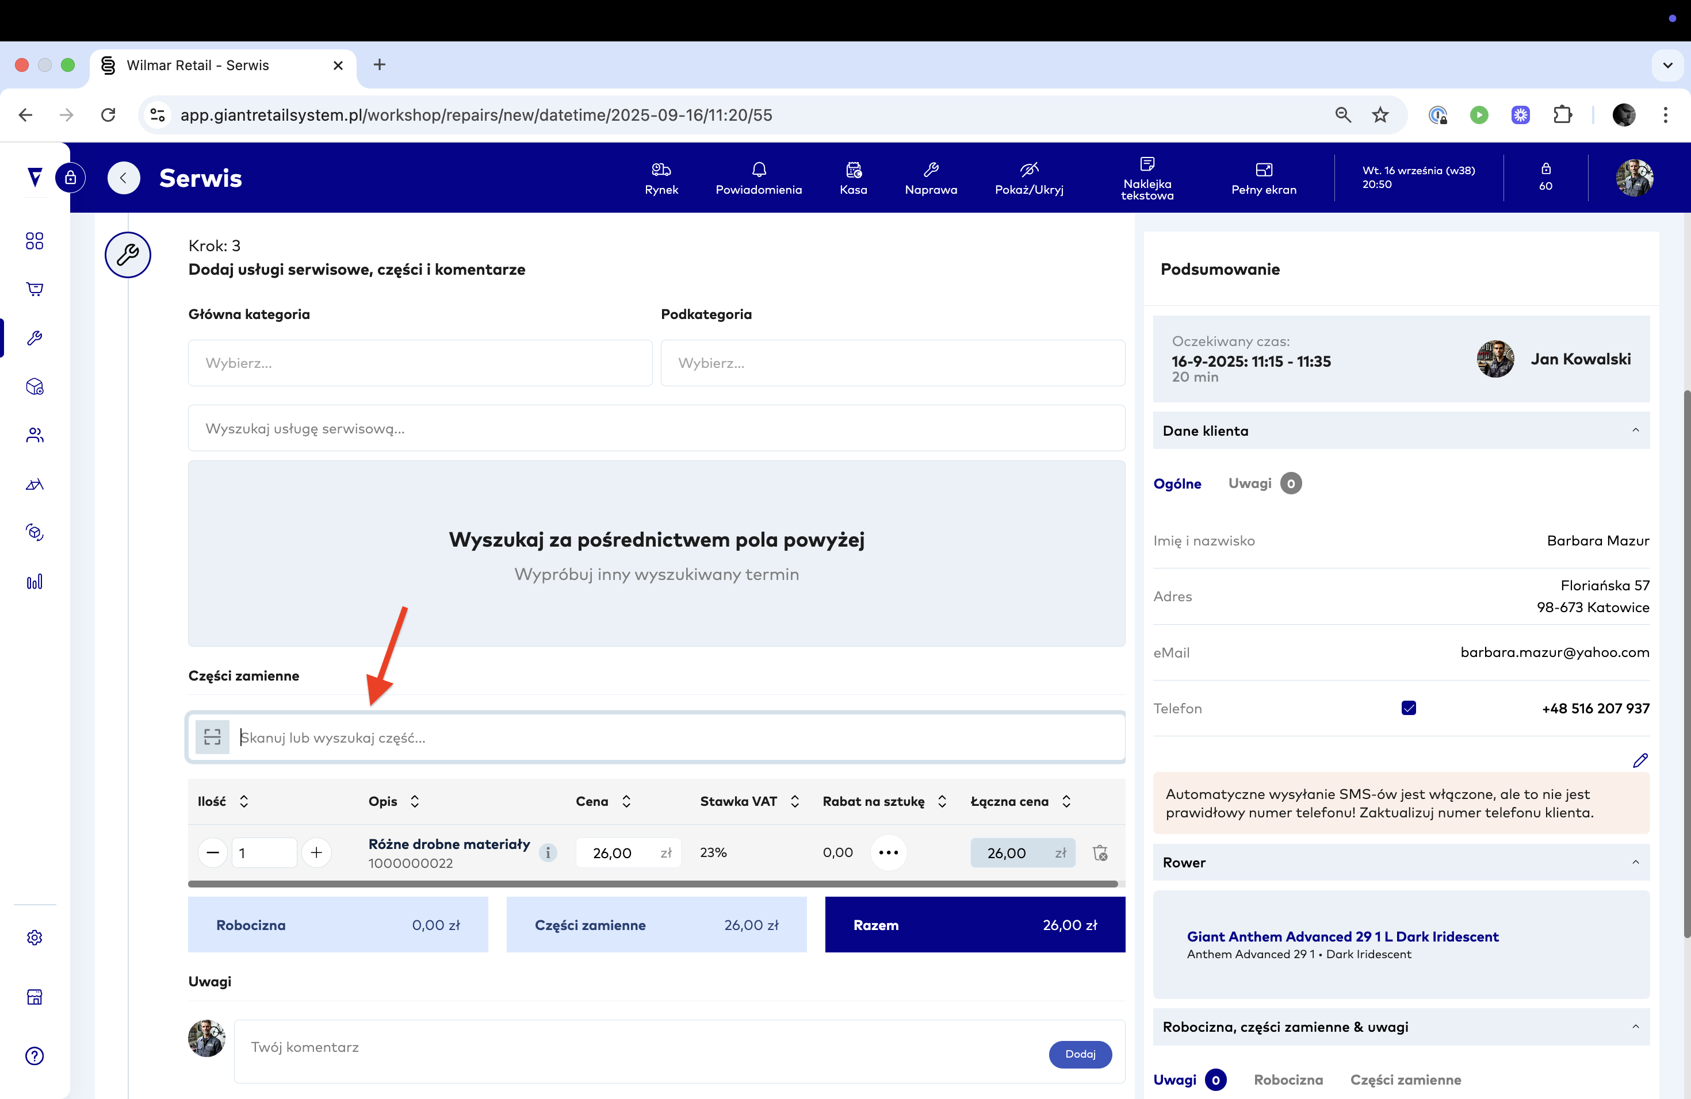Collapse the Dane klienta section
Screen dimensions: 1691x1099
coord(1635,430)
